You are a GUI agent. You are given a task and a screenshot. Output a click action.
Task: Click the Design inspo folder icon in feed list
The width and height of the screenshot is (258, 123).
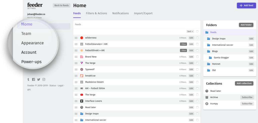click(x=82, y=114)
